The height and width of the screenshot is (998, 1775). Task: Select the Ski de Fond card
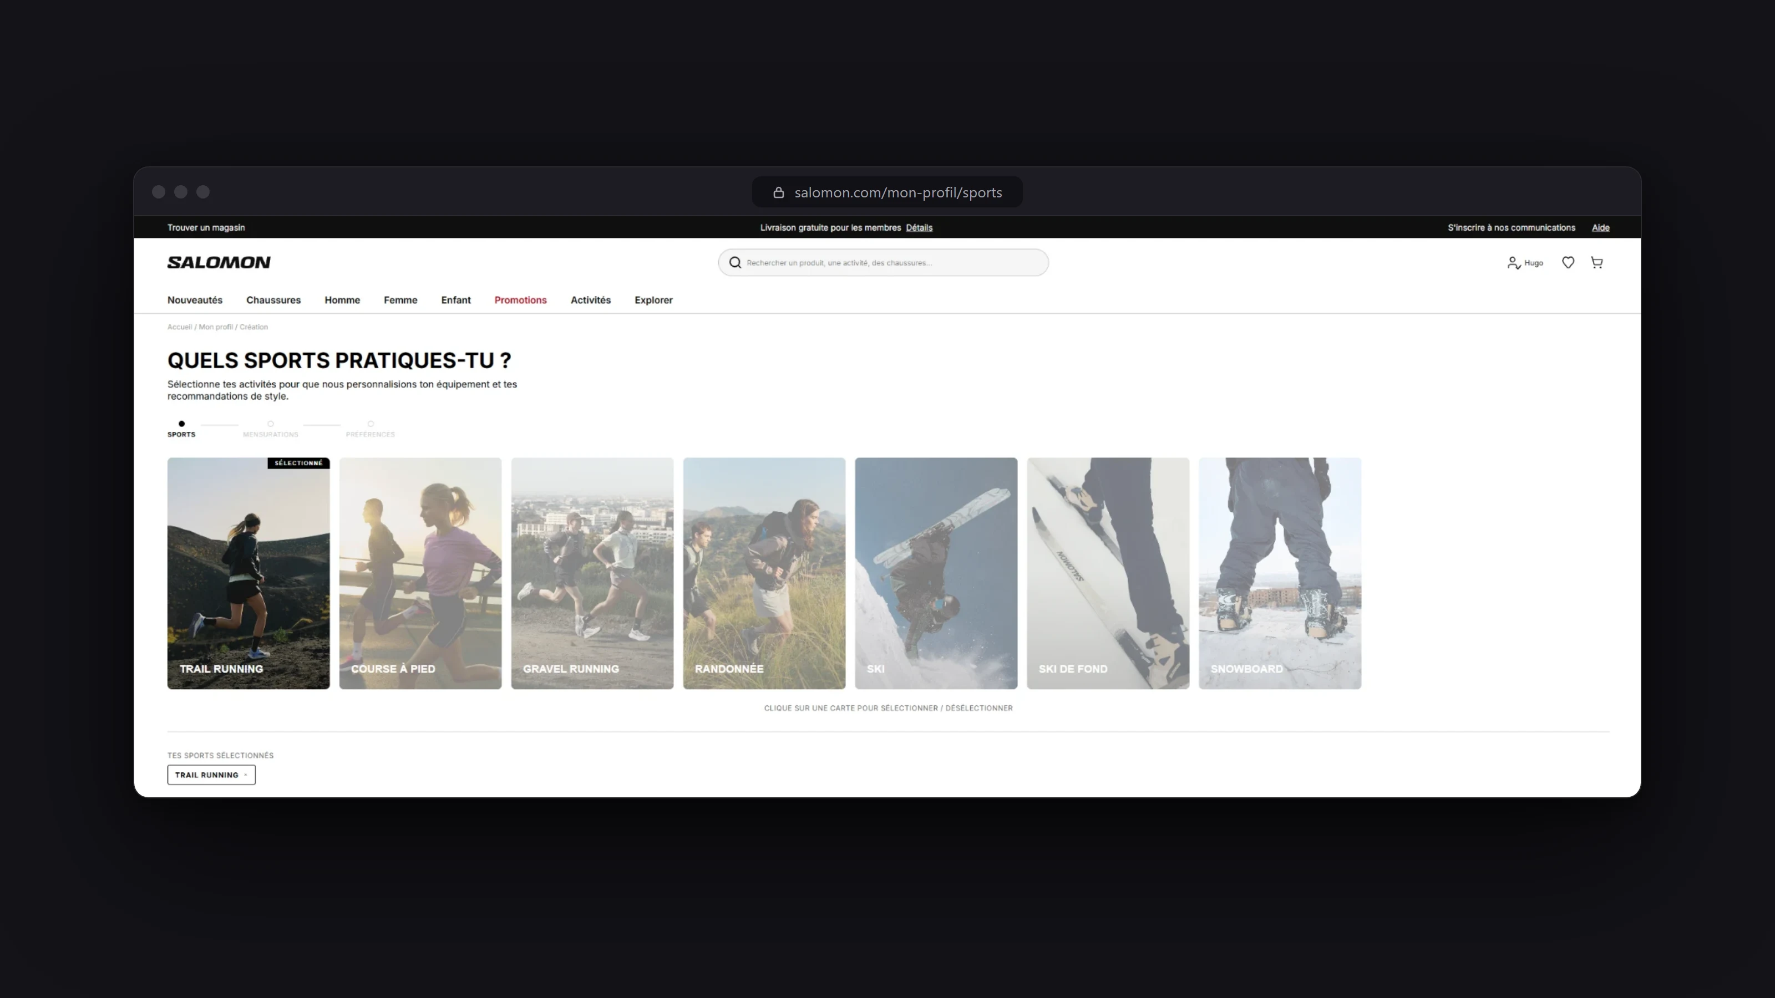pyautogui.click(x=1108, y=573)
